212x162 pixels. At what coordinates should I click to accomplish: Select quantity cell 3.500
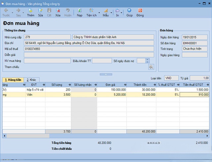pyautogui.click(x=58, y=95)
